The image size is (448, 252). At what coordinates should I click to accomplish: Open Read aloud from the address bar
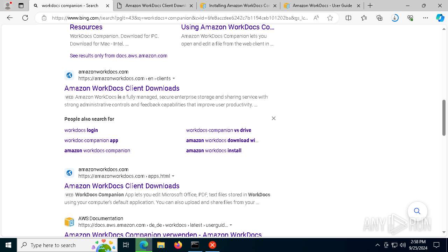316,18
